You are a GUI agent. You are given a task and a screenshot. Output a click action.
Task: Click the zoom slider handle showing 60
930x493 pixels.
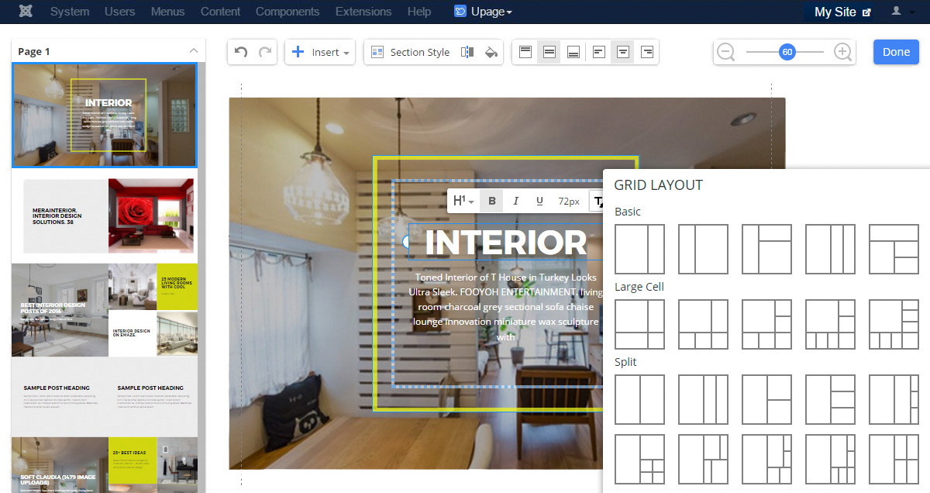[787, 52]
